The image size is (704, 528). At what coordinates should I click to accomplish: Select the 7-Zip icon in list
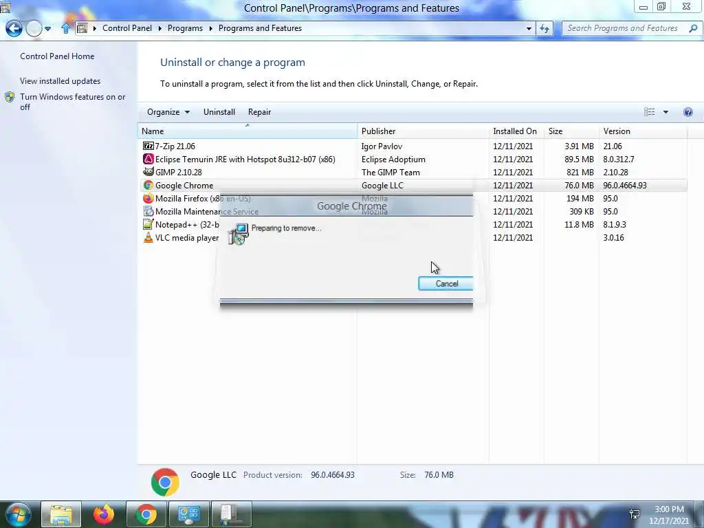pos(148,146)
